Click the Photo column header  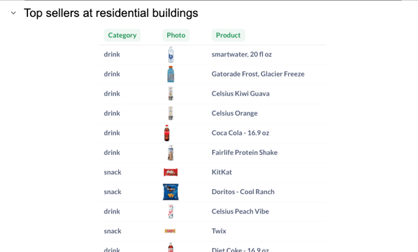[176, 35]
